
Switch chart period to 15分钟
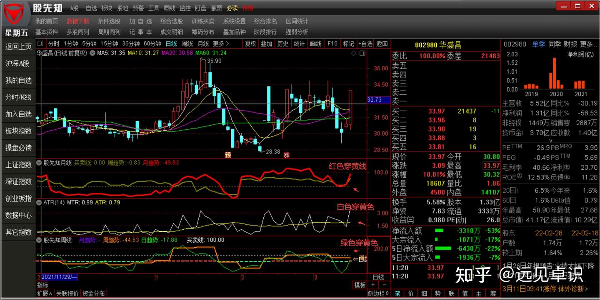110,43
